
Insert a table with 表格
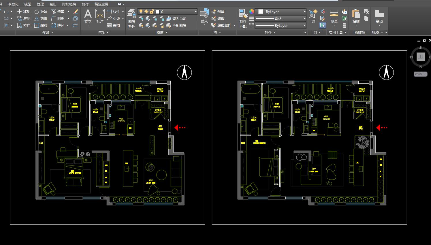[x=114, y=25]
